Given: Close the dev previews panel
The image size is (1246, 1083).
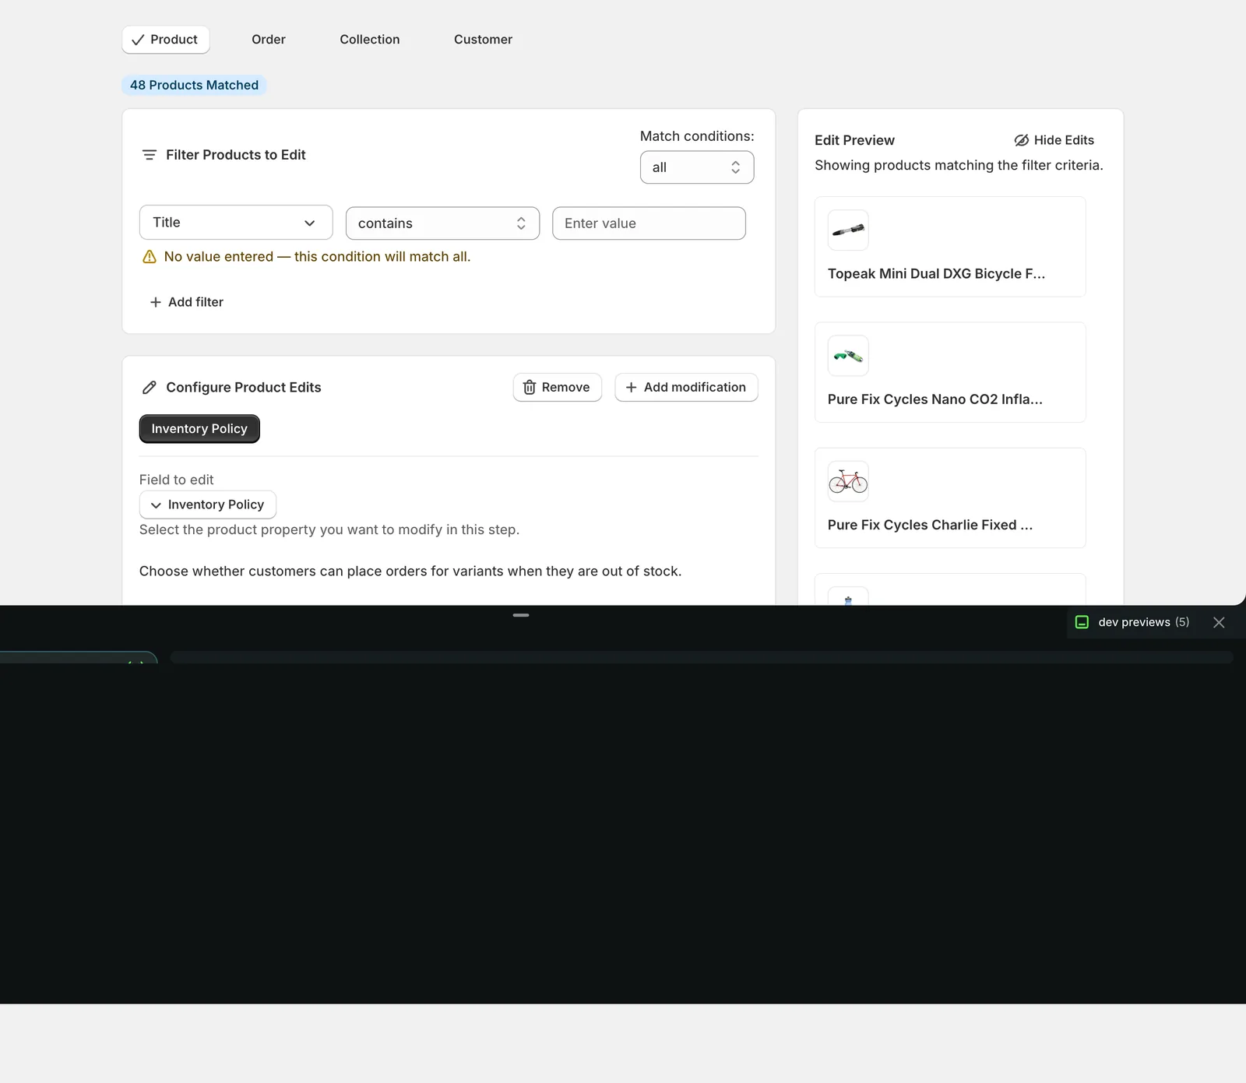Looking at the screenshot, I should click(x=1219, y=622).
